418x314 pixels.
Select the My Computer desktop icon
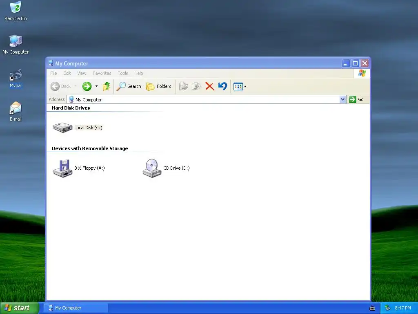tap(16, 44)
